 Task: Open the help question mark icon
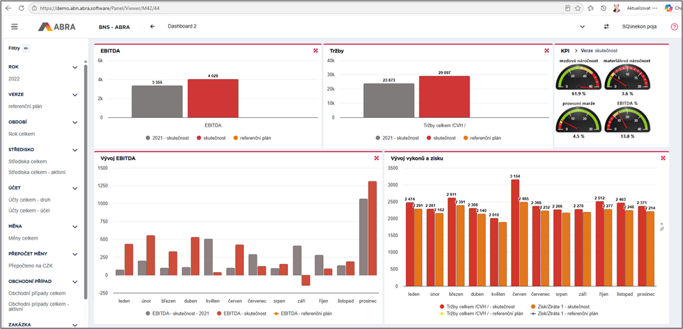(675, 26)
